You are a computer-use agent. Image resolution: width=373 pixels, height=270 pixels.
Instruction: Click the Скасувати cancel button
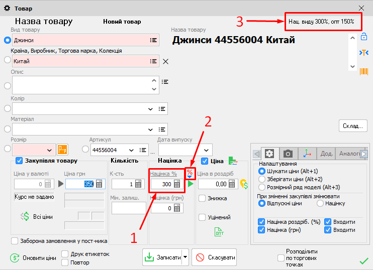pos(214,257)
